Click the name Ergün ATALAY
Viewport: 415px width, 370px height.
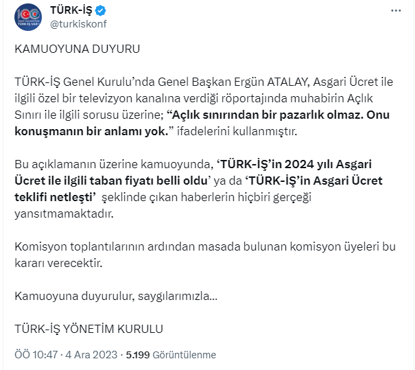[x=278, y=82]
